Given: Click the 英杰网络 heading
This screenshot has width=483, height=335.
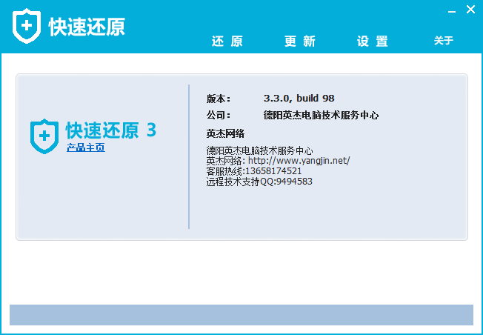Looking at the screenshot, I should pyautogui.click(x=225, y=133).
